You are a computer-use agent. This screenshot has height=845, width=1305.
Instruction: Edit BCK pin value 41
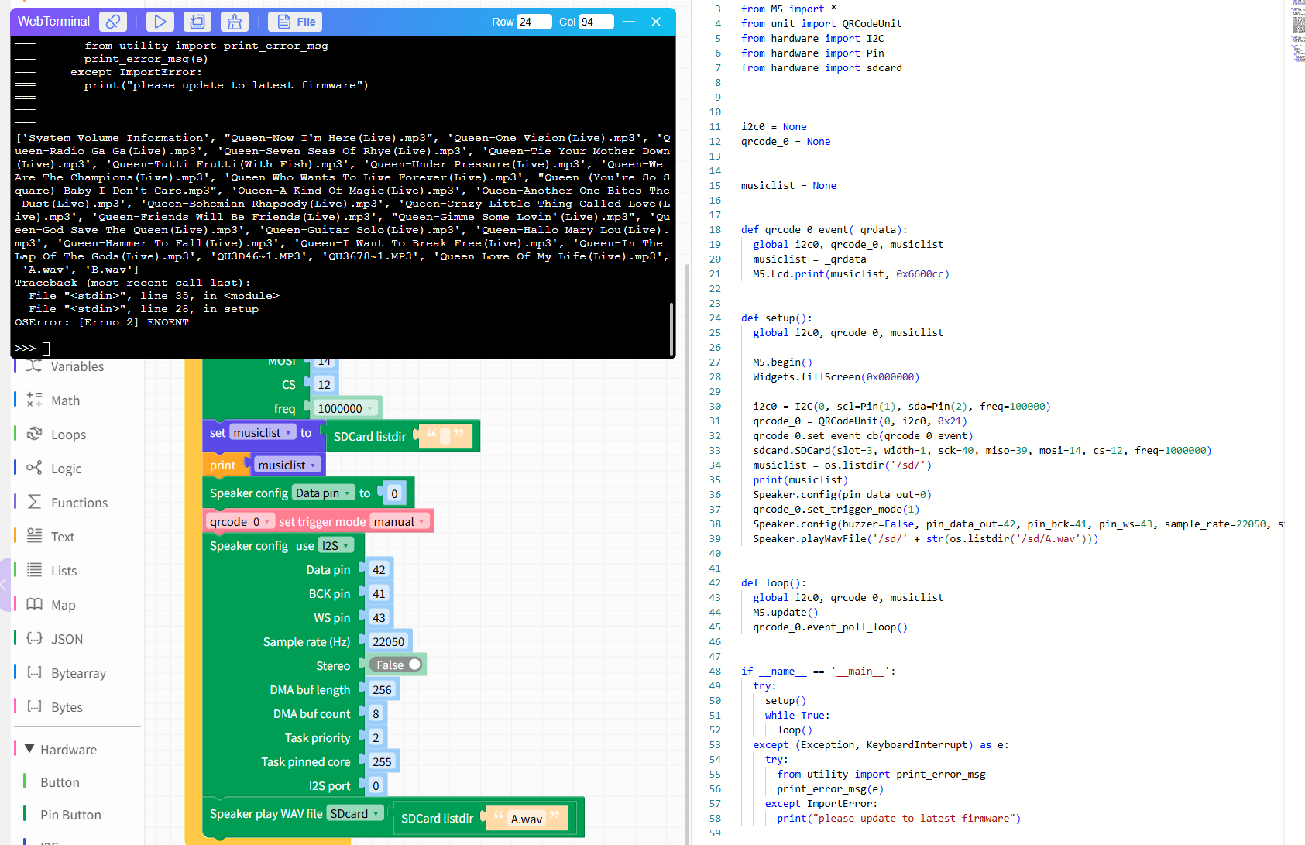[379, 594]
